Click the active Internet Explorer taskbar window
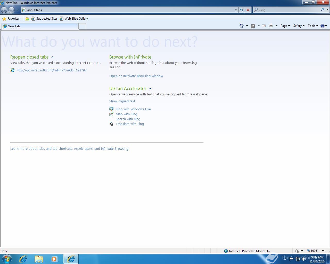 71,259
